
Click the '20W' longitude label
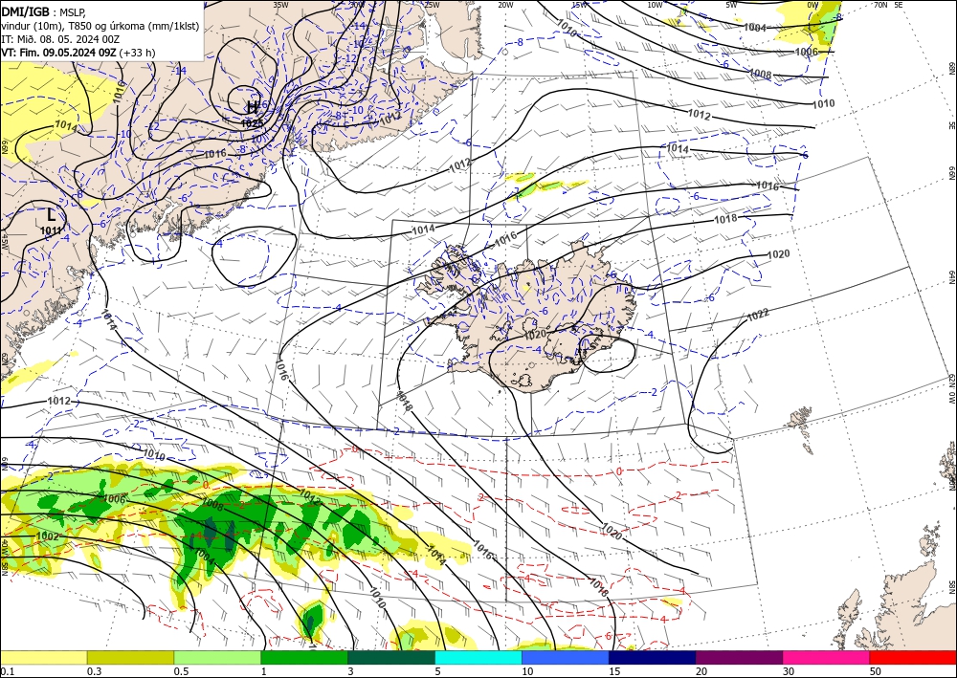click(505, 5)
